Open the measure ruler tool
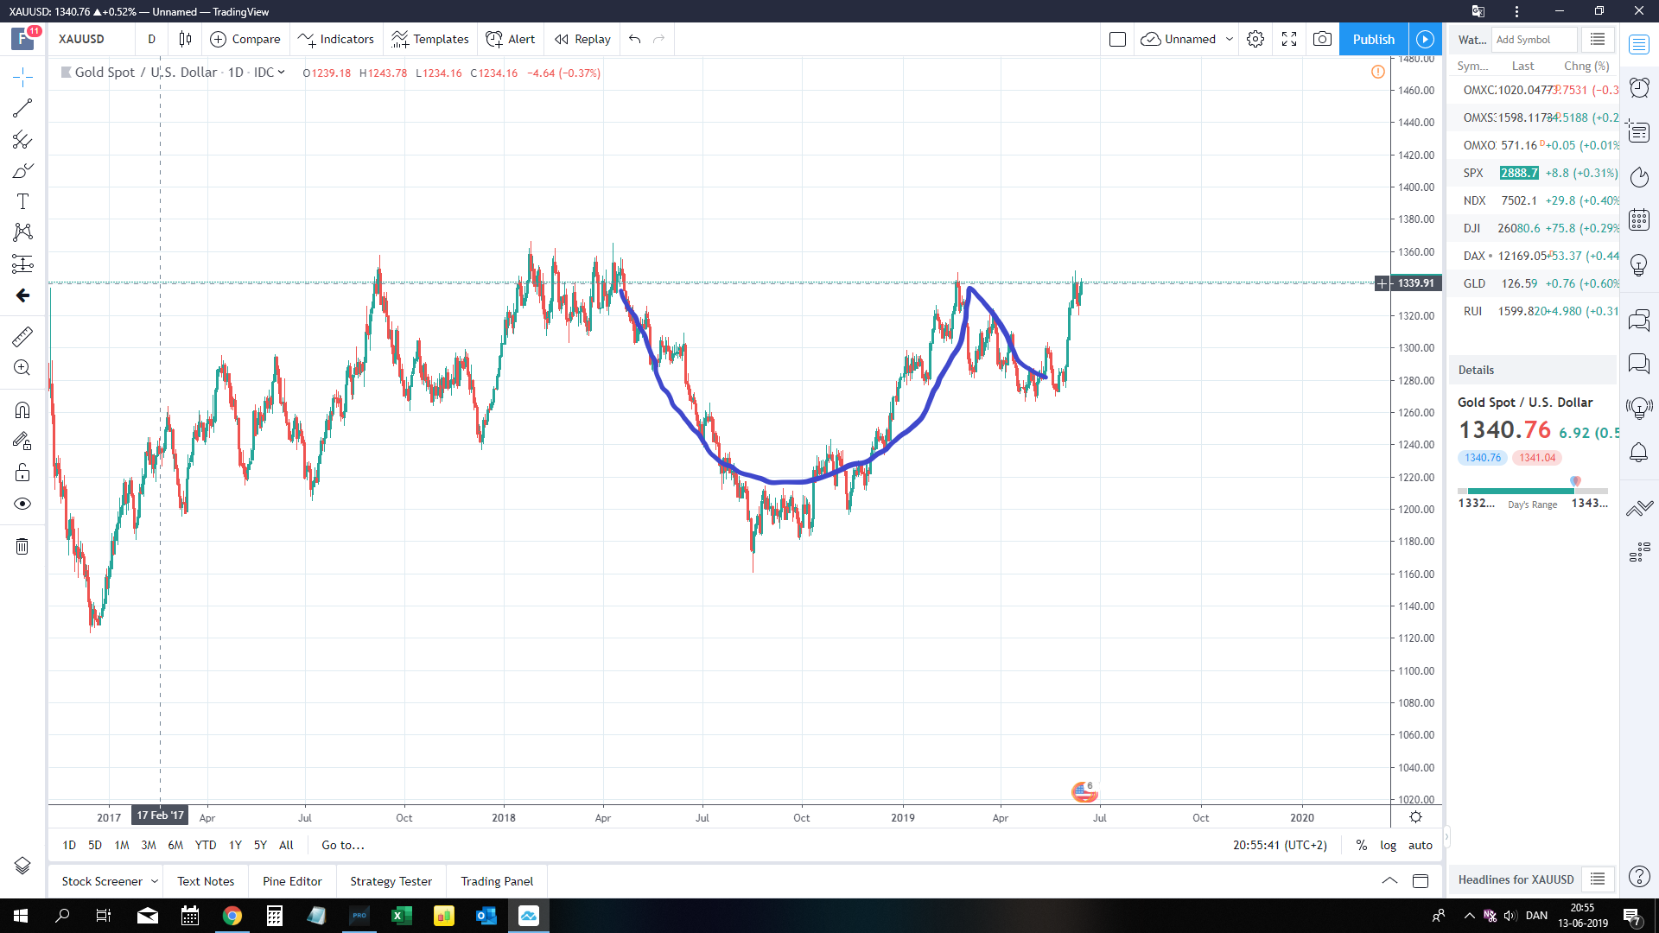The width and height of the screenshot is (1659, 933). pyautogui.click(x=22, y=336)
